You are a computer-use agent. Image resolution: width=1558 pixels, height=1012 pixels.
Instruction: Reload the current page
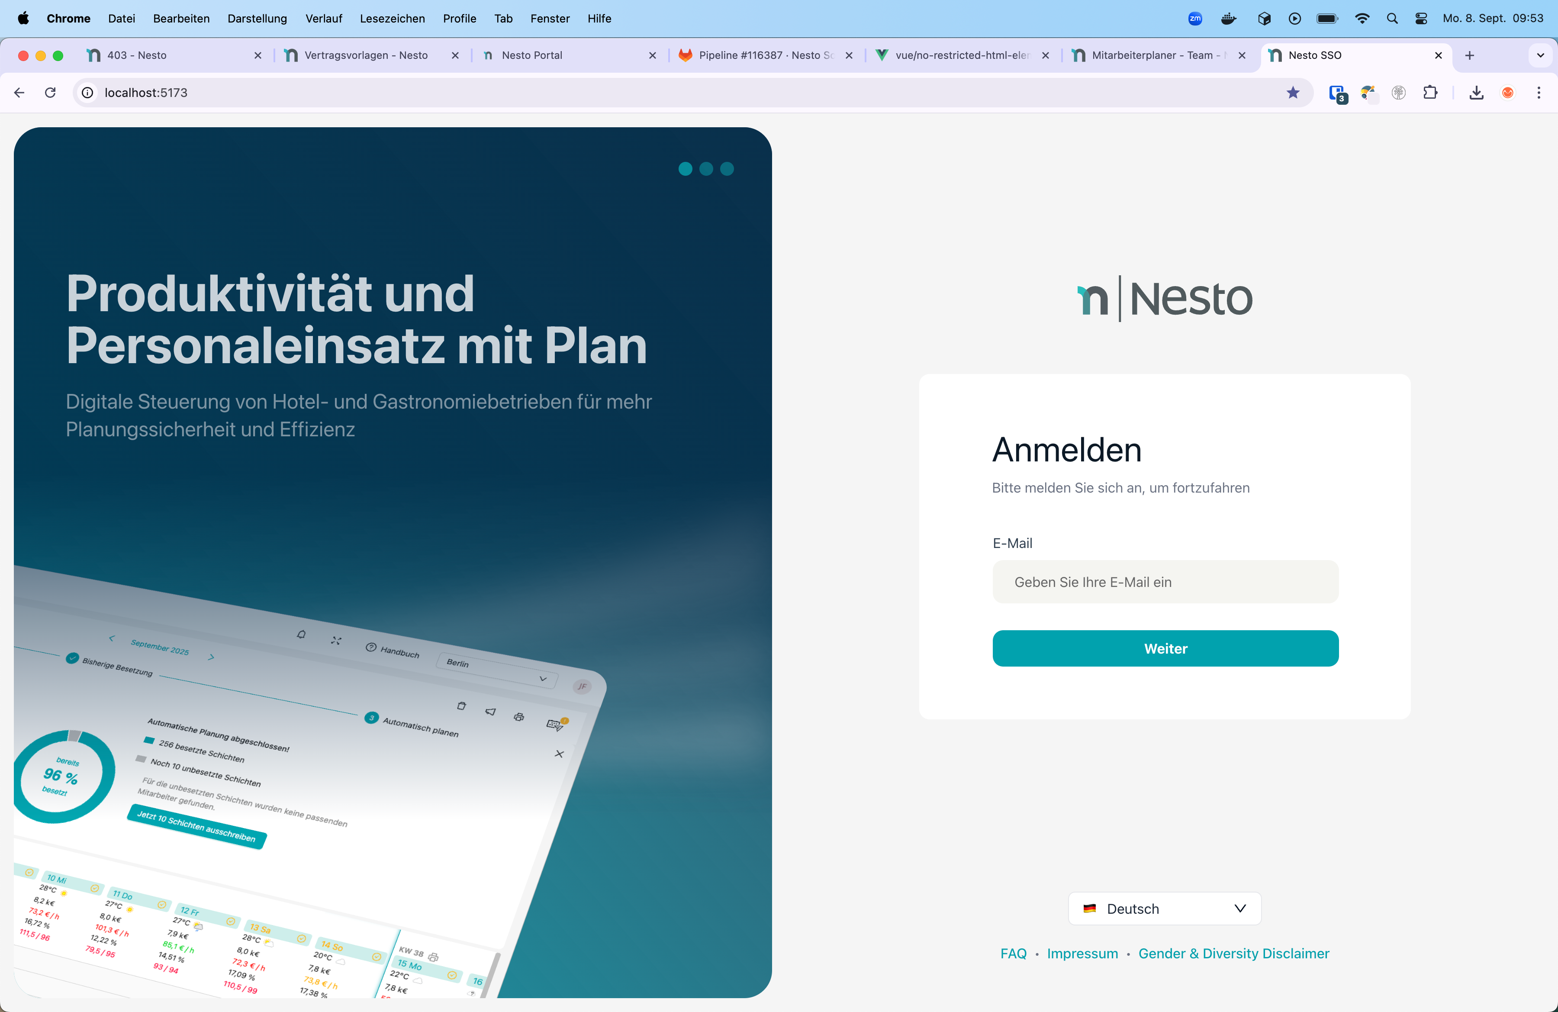50,92
